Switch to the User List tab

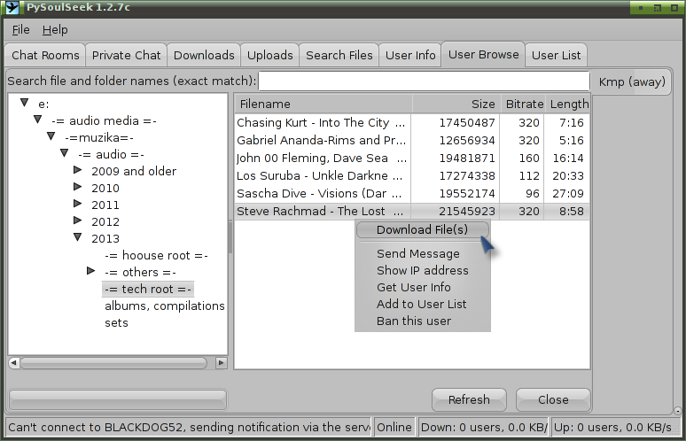(556, 55)
